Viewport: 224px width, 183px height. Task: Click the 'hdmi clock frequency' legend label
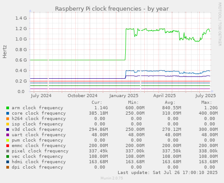pyautogui.click(x=39, y=162)
